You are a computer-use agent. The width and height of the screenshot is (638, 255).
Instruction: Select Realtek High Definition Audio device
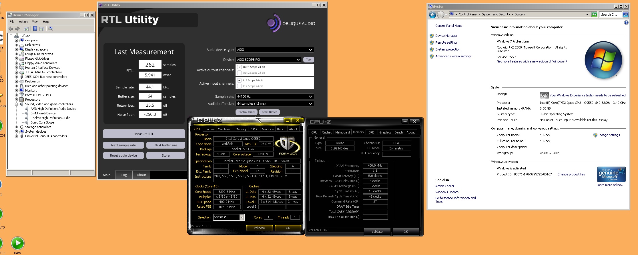coord(50,118)
